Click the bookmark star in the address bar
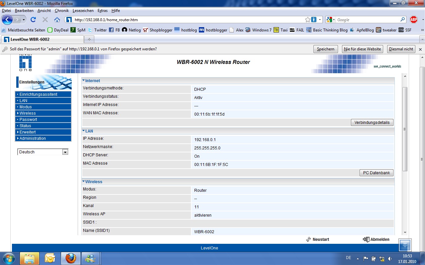The width and height of the screenshot is (425, 265). coord(308,20)
